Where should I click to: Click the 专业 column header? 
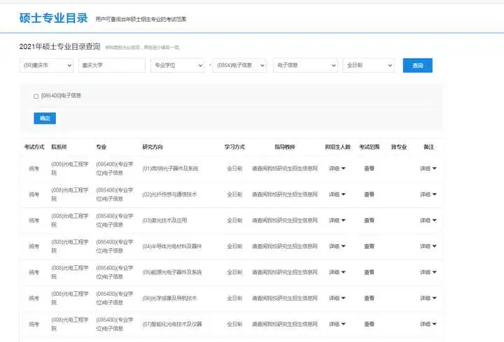coord(101,147)
